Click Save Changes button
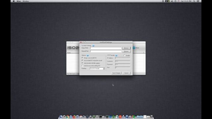 tap(116, 73)
